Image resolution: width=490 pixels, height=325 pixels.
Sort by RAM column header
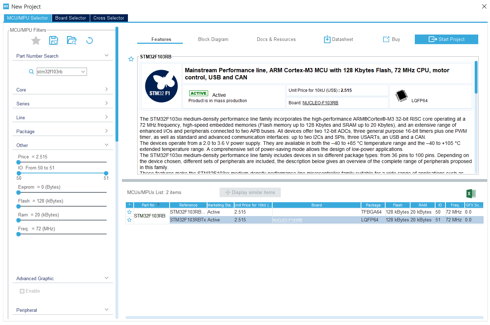point(423,205)
